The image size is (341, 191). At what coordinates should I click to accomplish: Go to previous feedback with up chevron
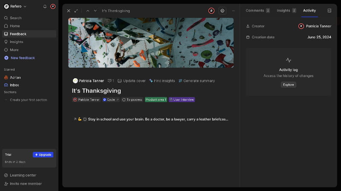point(88,11)
